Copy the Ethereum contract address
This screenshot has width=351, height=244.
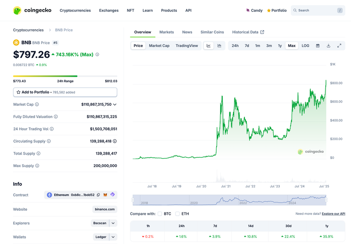pos(98,195)
